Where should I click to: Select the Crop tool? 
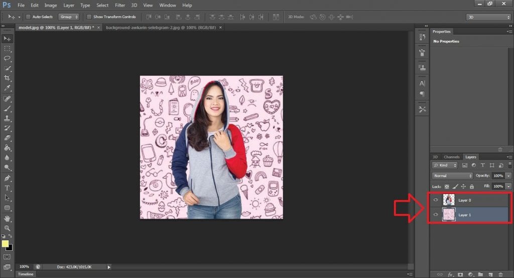click(x=7, y=78)
